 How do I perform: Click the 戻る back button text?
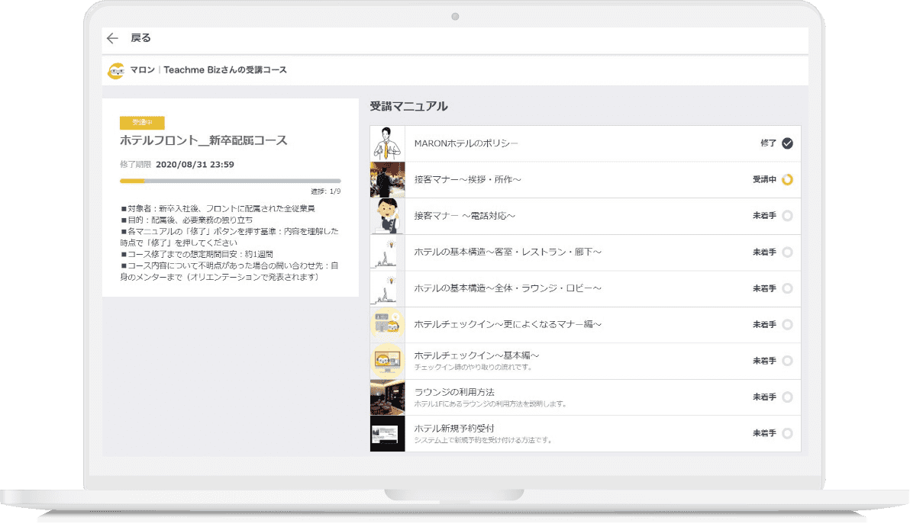coord(141,38)
